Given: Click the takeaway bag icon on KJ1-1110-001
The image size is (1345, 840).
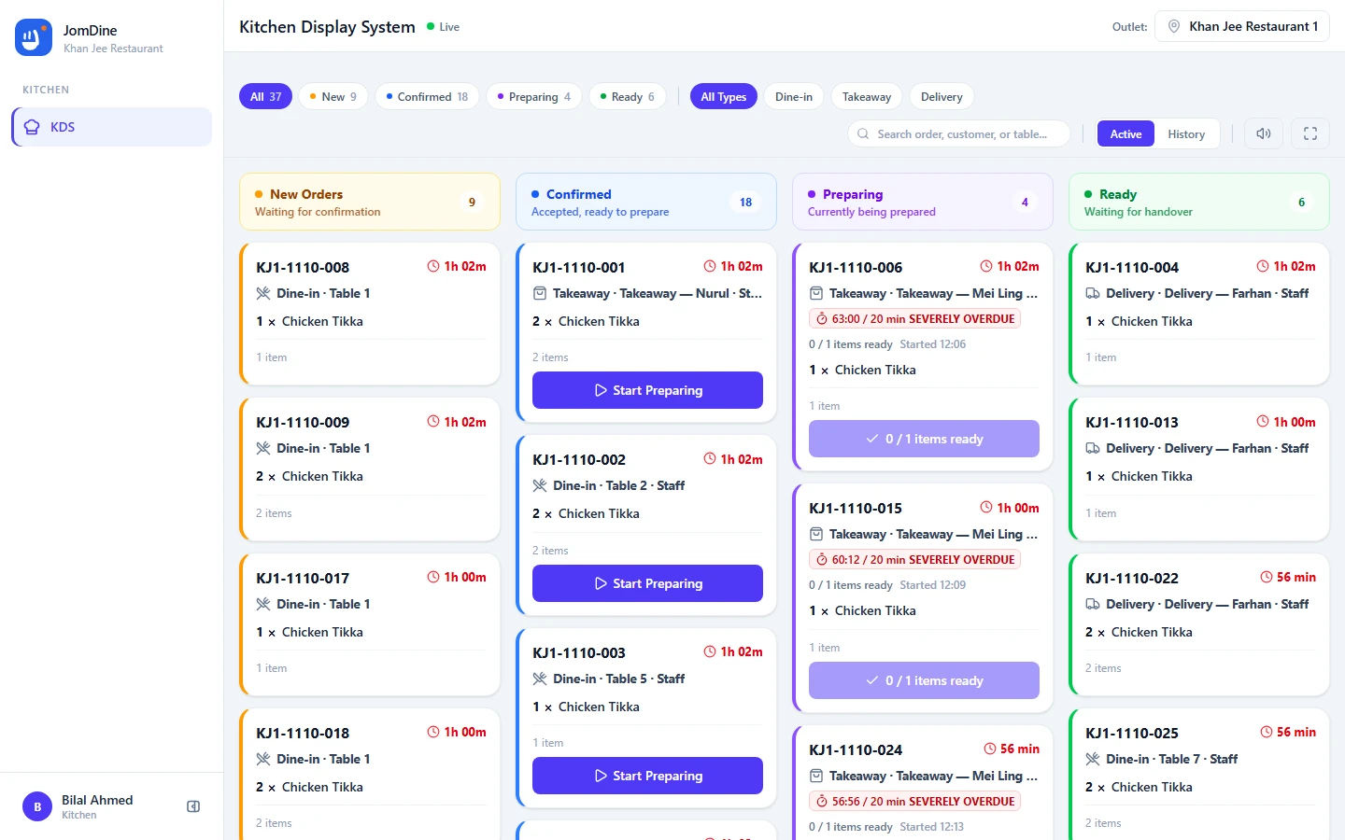Looking at the screenshot, I should 539,293.
